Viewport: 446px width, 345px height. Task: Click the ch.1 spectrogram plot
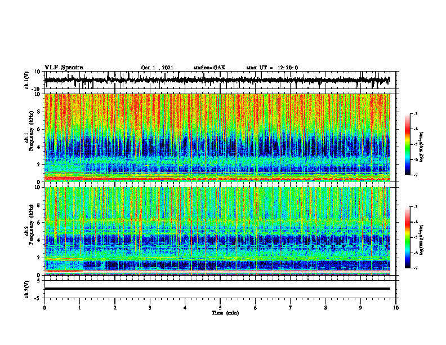click(217, 138)
